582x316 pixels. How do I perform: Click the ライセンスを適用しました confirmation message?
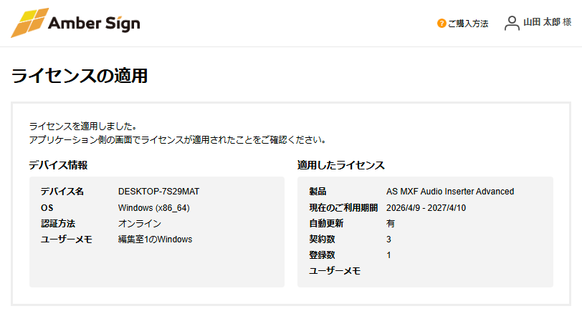[83, 126]
